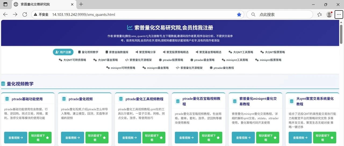The height and width of the screenshot is (146, 344).
Task: Open 大QMT工具策略 navigation item
Action: click(x=241, y=52)
